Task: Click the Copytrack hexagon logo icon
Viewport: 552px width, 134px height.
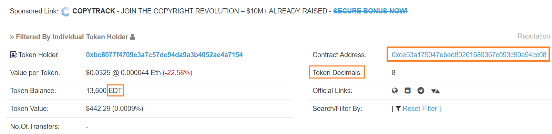Action: 65,12
